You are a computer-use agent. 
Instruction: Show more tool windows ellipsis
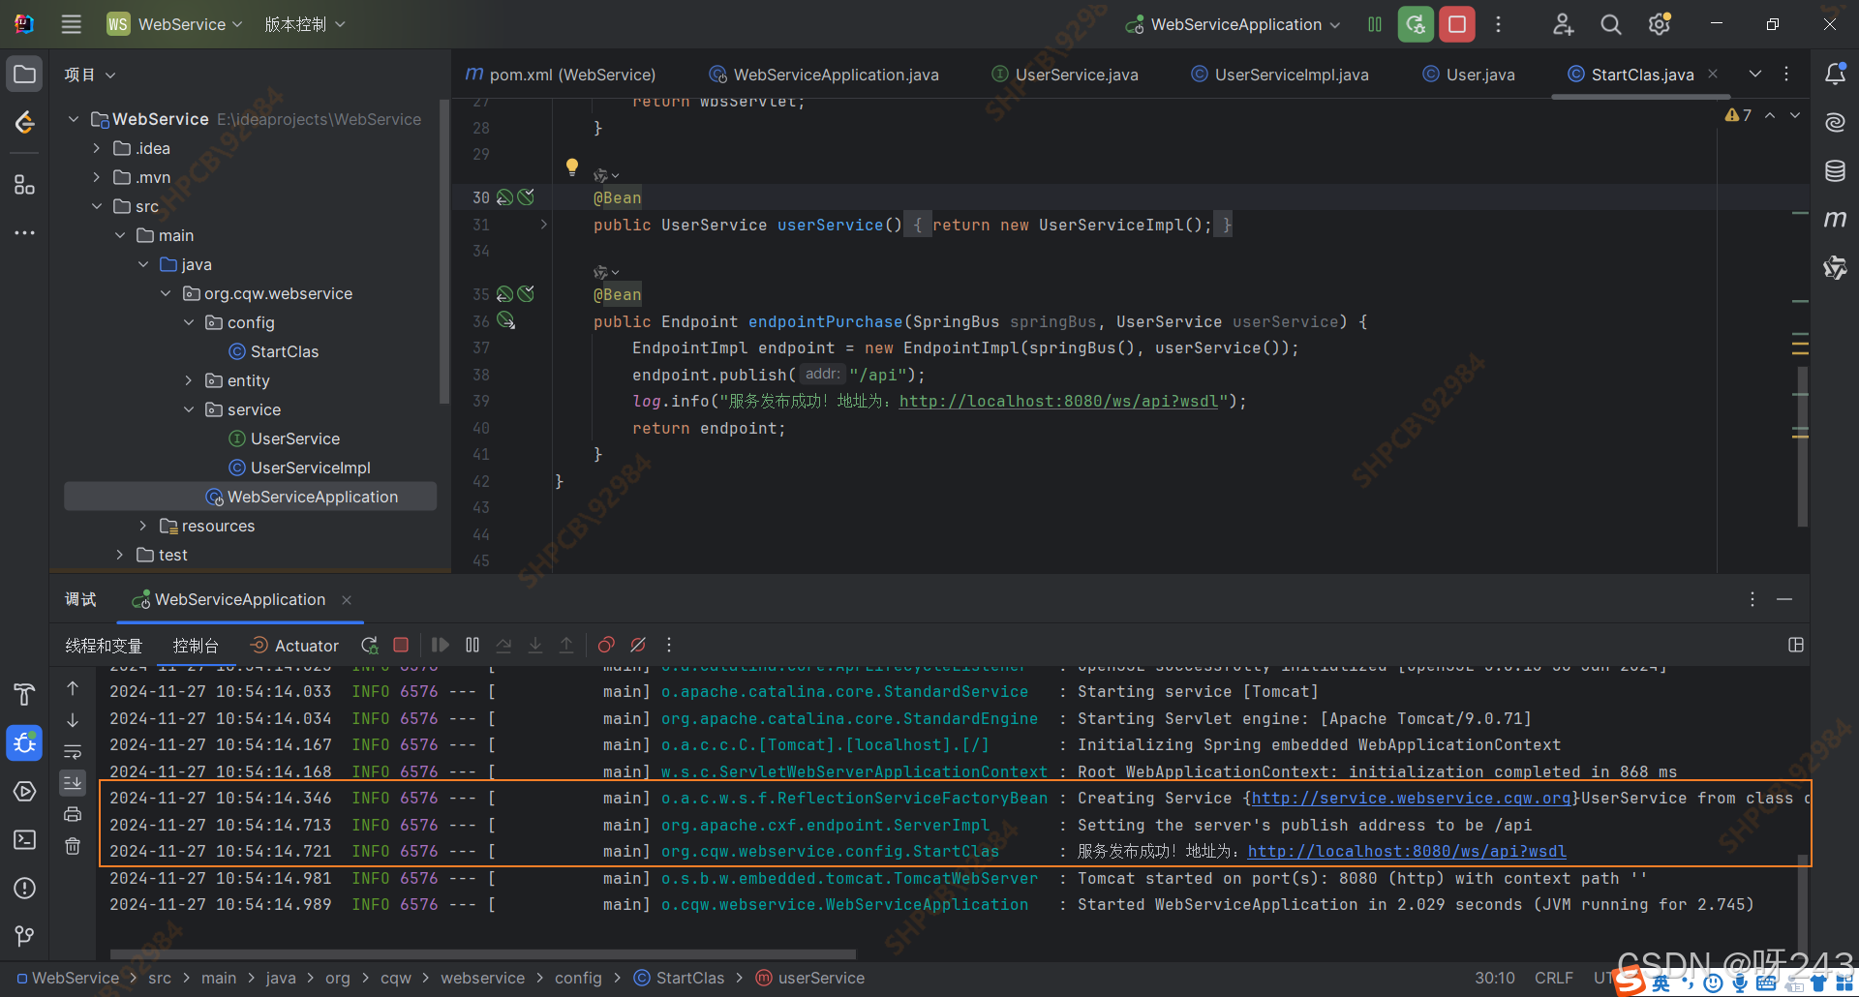pos(25,233)
